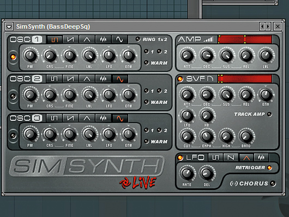Select the sawtooth waveform for OSC 1
This screenshot has width=289, height=217.
tap(70, 39)
